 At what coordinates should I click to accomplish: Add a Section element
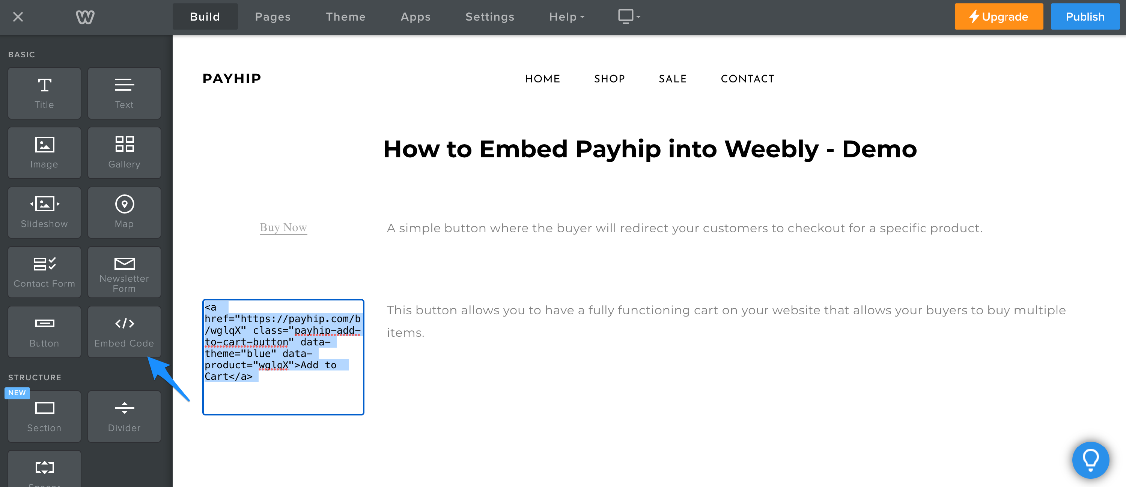(44, 416)
